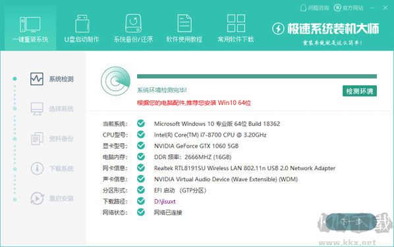The height and width of the screenshot is (247, 394).
Task: Select the 系统检测 step icon
Action: pos(37,79)
